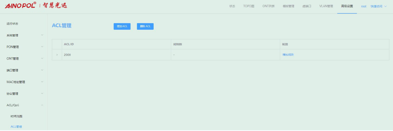Viewport: 393px width, 131px height.
Task: Click the root user link
Action: [x=364, y=6]
